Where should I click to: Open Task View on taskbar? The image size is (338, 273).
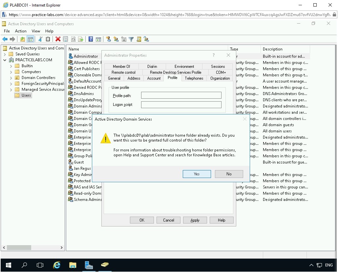(40, 265)
